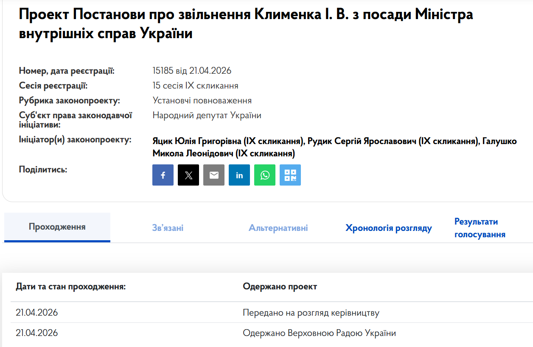
Task: Select the Проходження tab
Action: click(57, 227)
